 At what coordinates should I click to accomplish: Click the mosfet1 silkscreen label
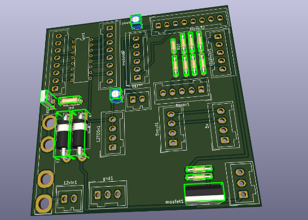point(174,202)
